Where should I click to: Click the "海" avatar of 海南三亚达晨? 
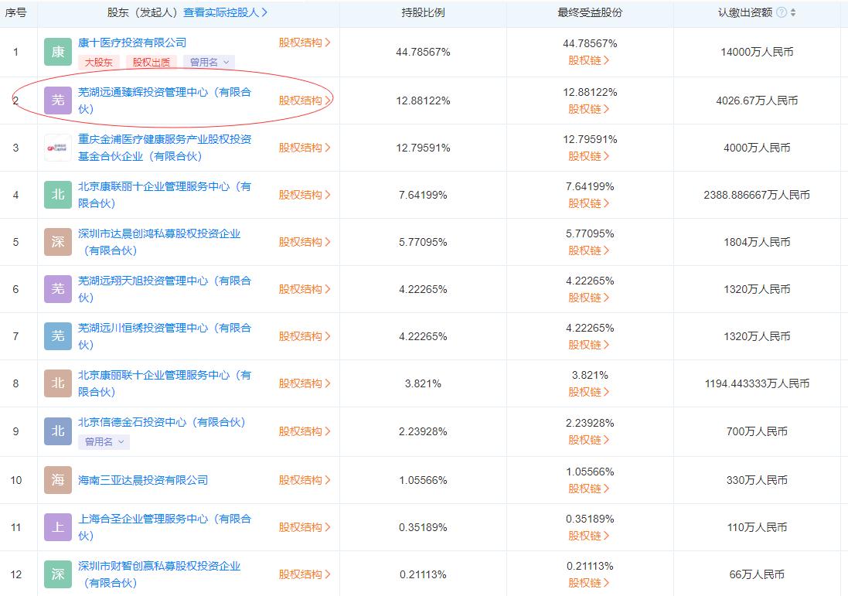point(57,480)
